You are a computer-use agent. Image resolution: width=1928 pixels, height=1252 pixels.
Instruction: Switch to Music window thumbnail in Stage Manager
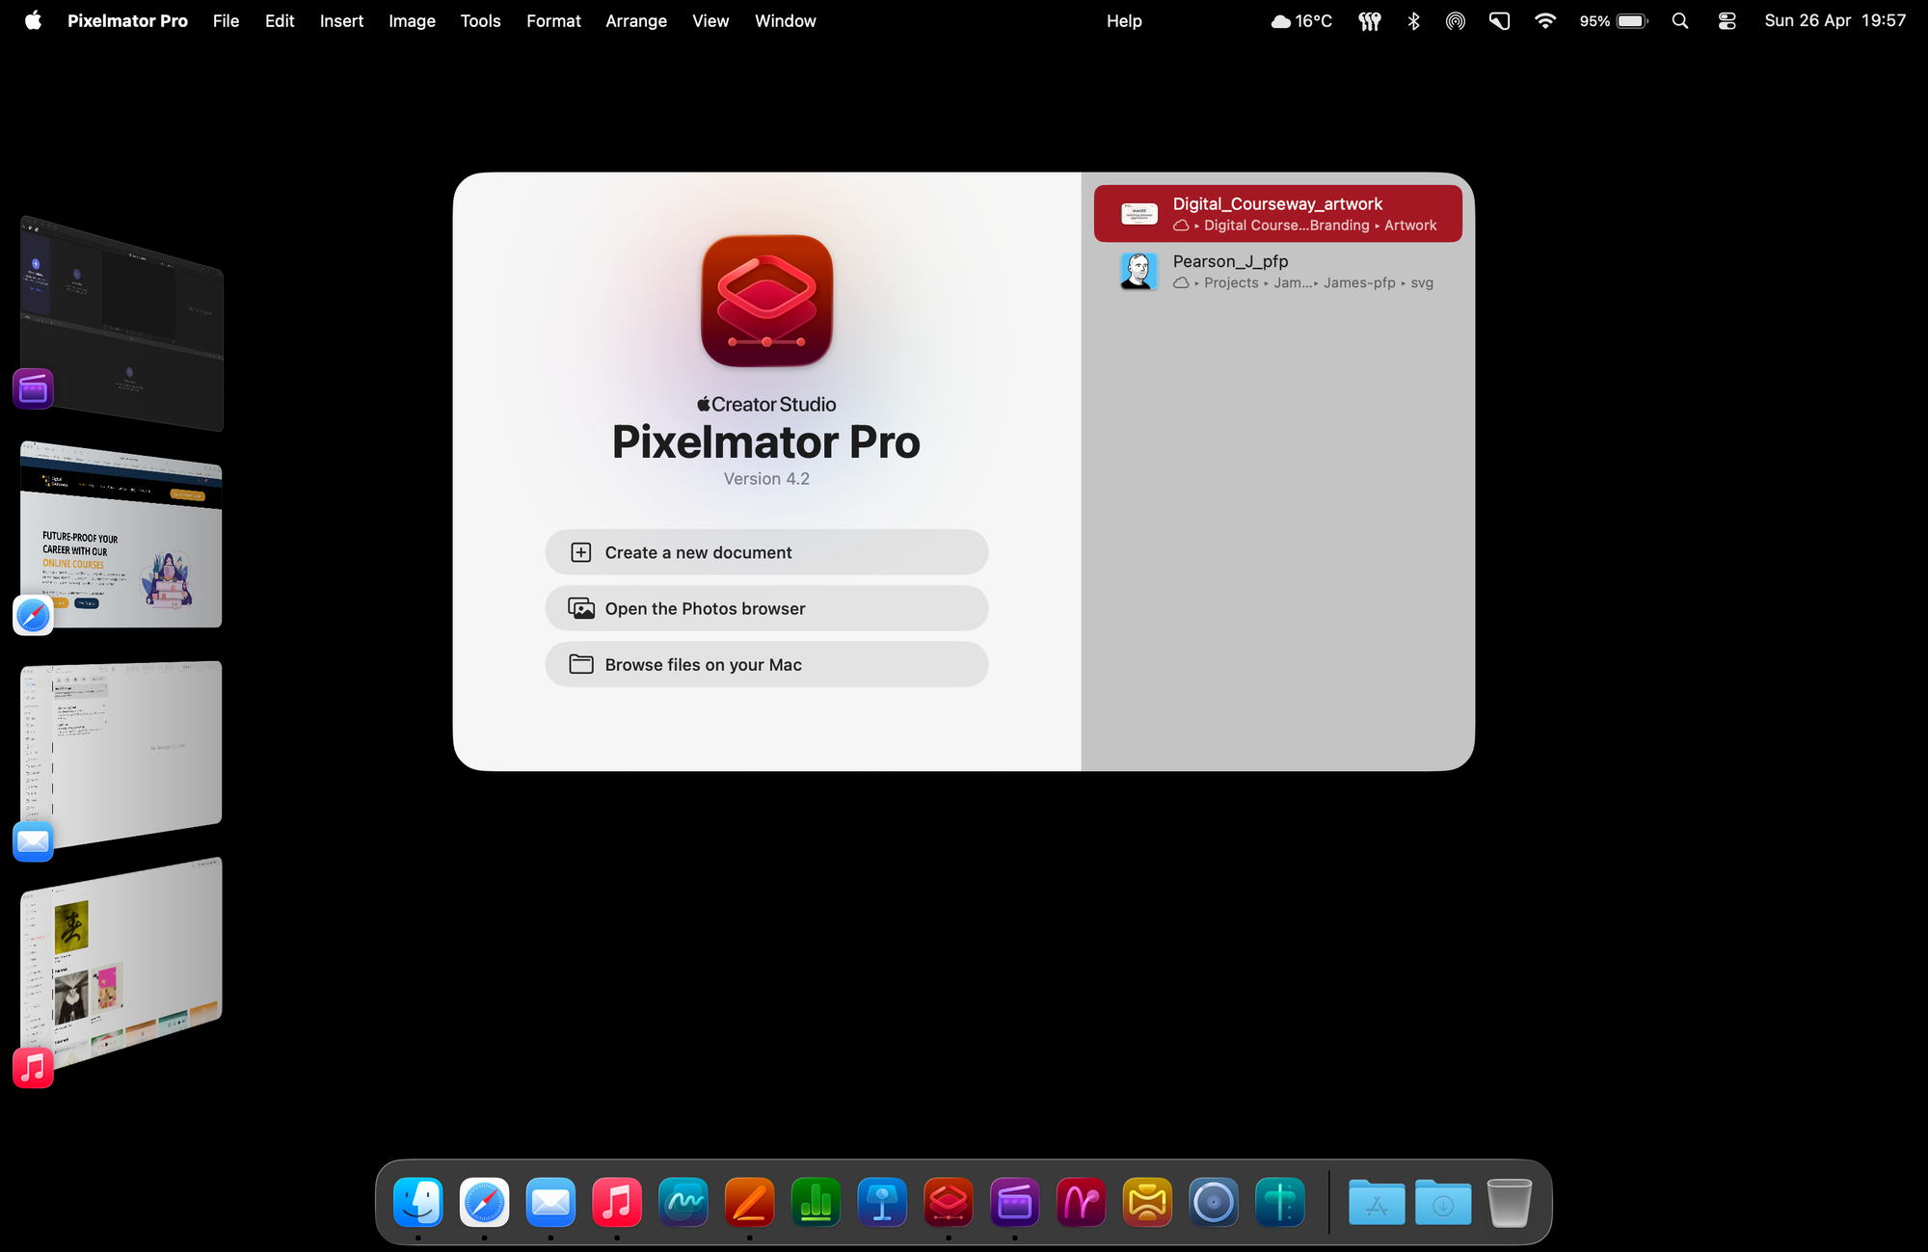pyautogui.click(x=121, y=962)
